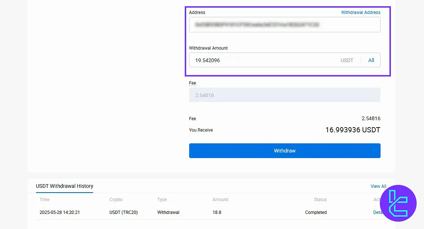Click the Withdrawal Amount field showing 19.542096

click(285, 60)
